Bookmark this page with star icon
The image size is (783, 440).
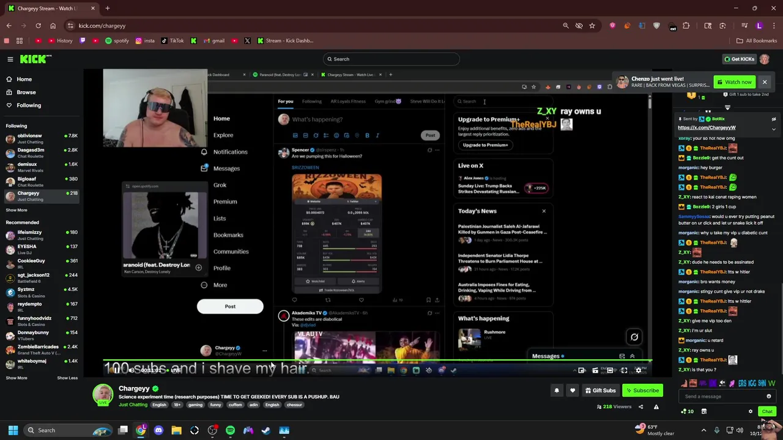click(x=592, y=26)
